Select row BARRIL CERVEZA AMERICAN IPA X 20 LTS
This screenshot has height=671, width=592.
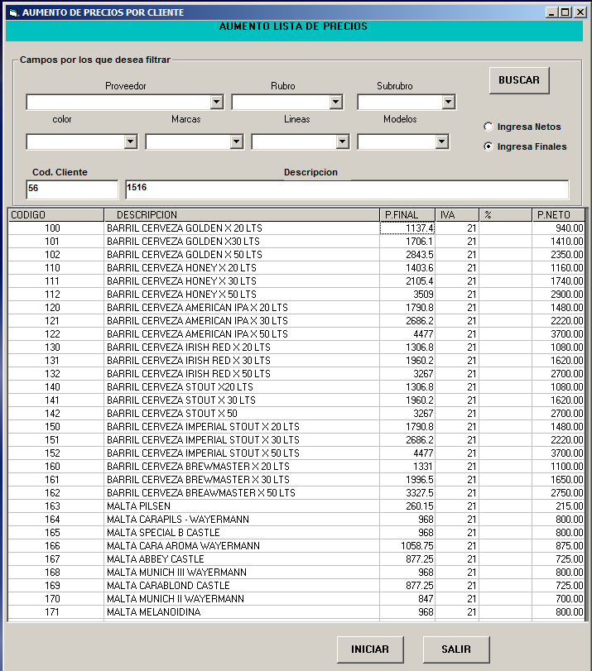296,308
